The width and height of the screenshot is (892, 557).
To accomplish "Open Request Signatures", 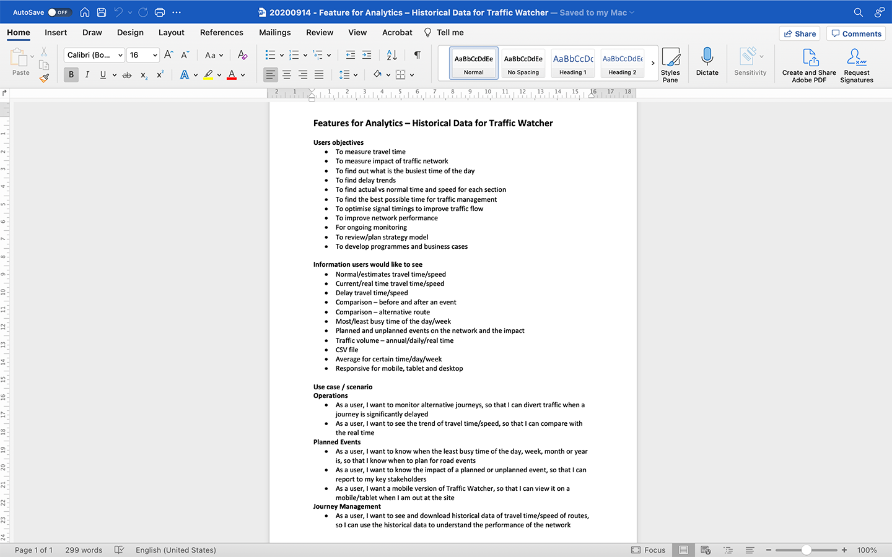I will (857, 65).
